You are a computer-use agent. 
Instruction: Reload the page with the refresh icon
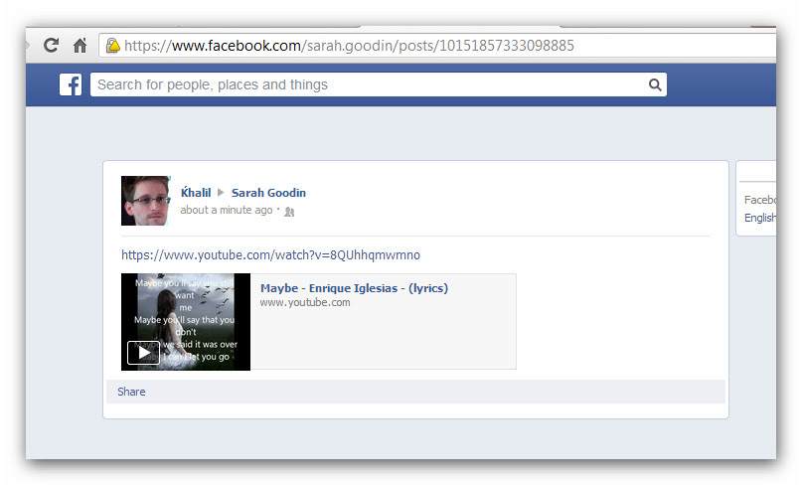[51, 46]
